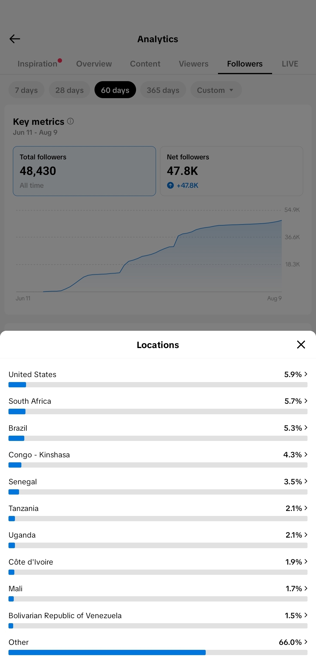316x668 pixels.
Task: Click Key metrics info icon
Action: coord(70,121)
